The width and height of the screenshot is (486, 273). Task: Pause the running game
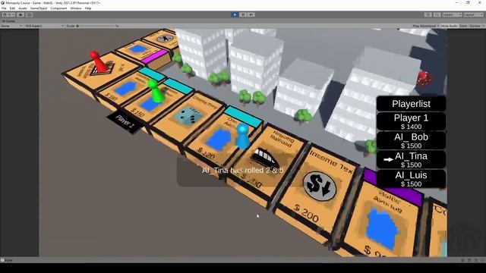pos(243,14)
